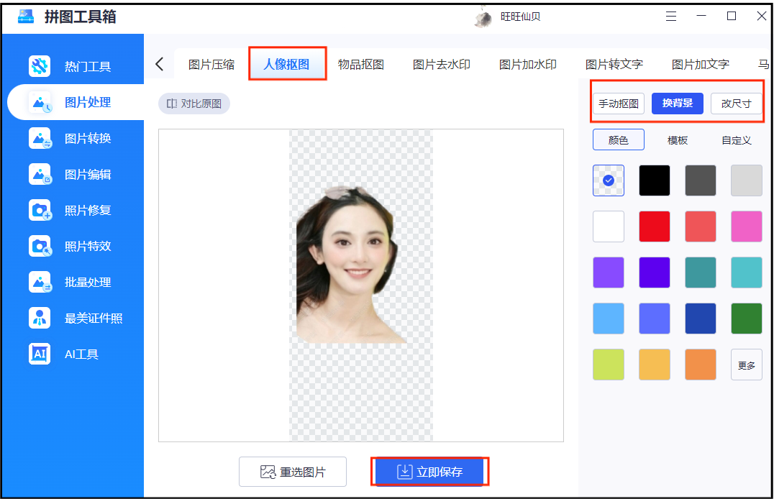Switch to the 物品抠图 tab
Viewport: 774px width, 499px height.
[x=362, y=63]
